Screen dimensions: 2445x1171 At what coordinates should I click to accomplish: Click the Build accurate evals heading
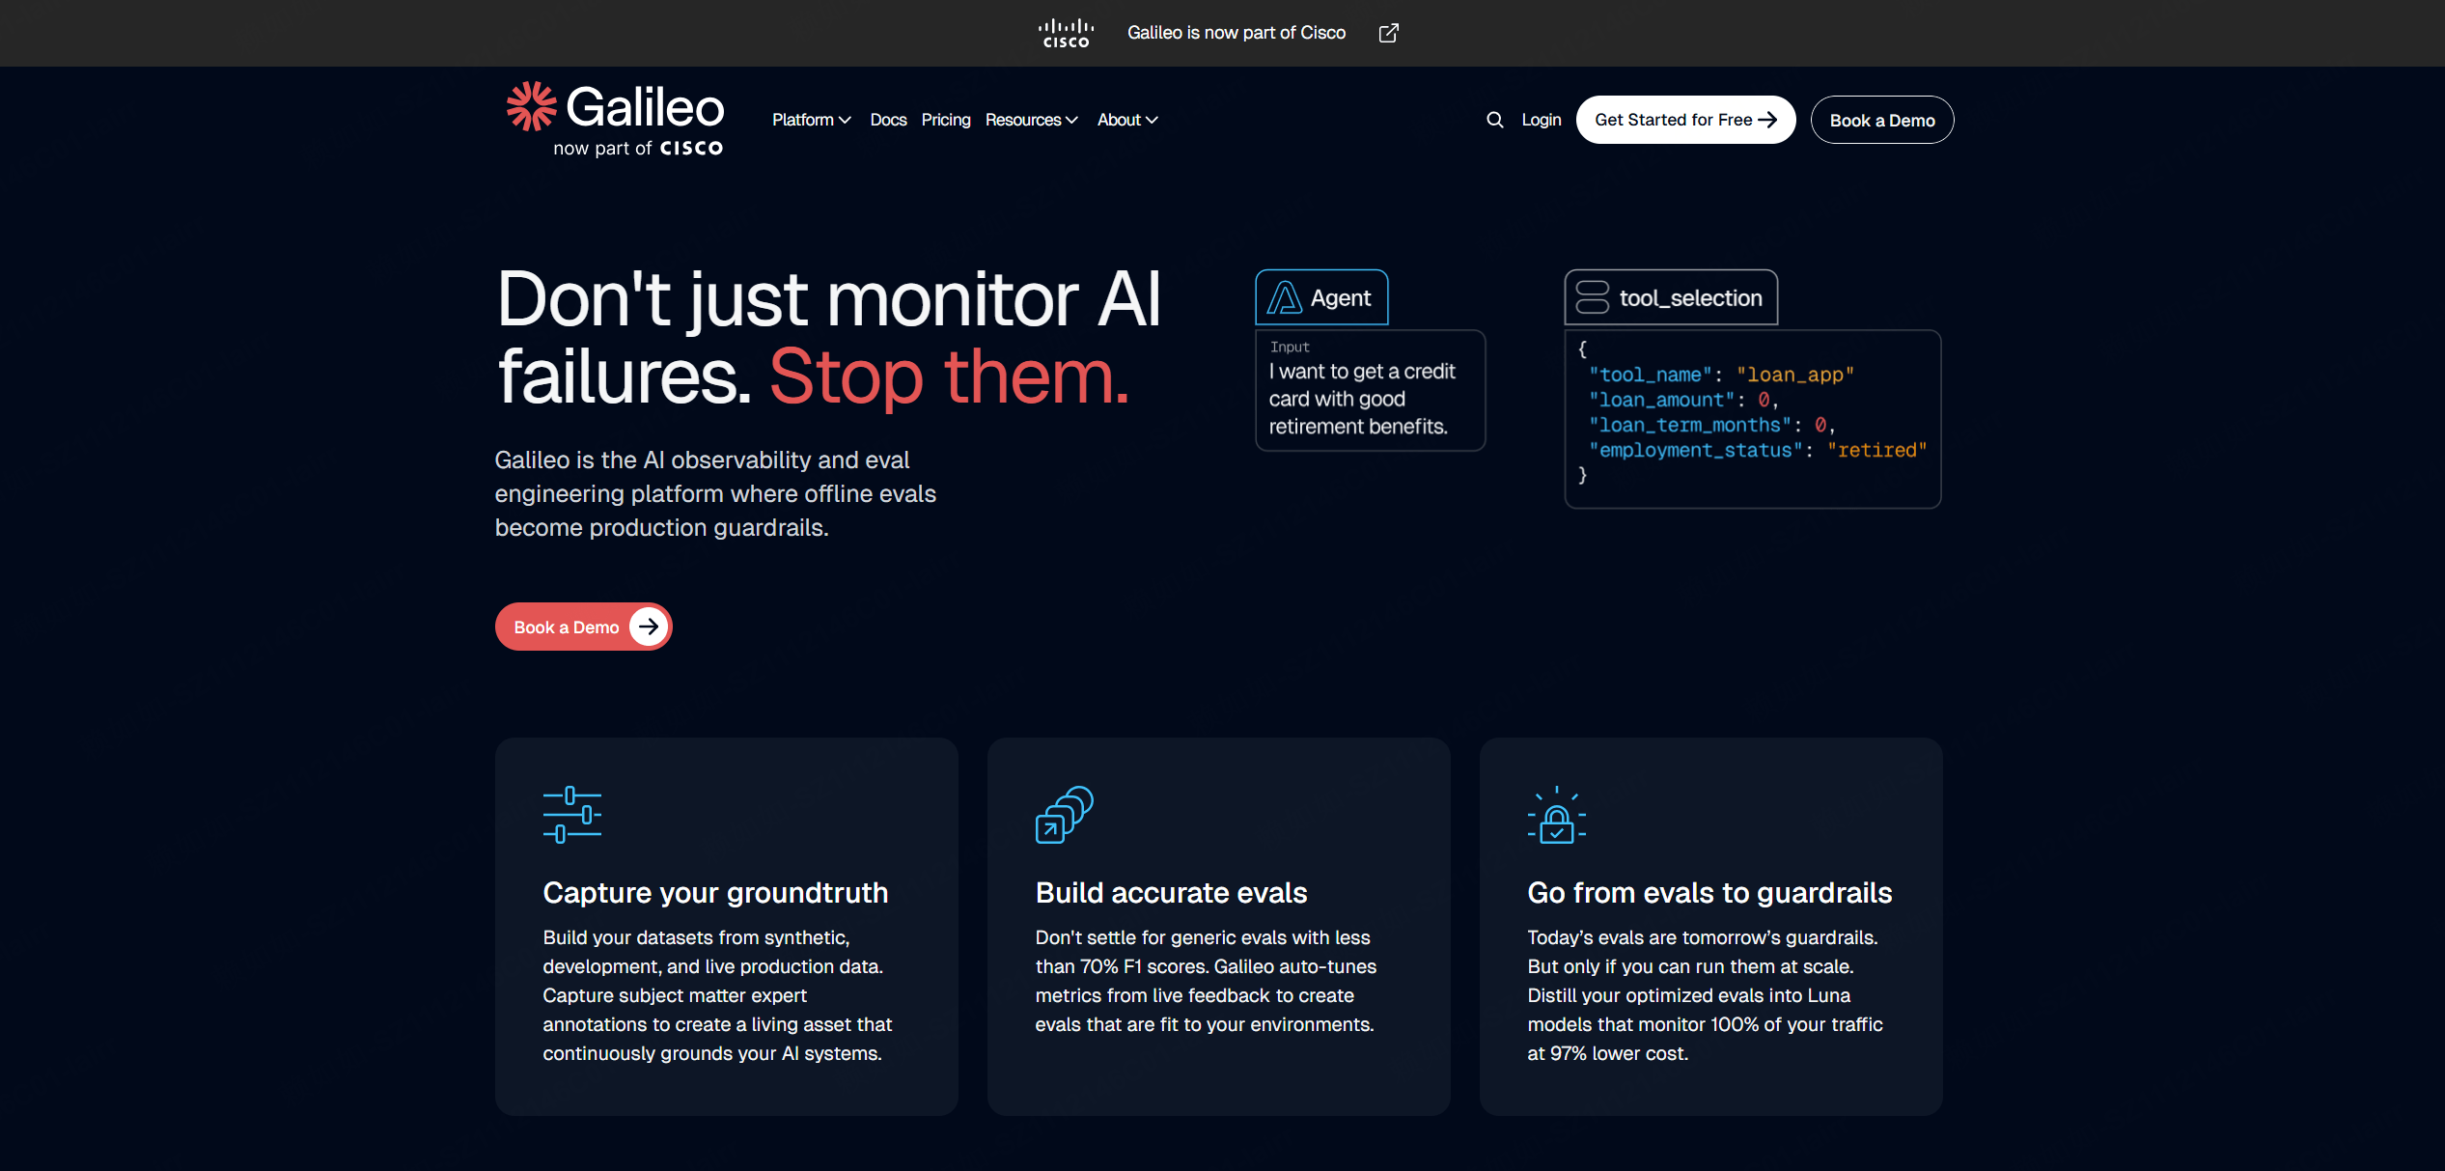[1171, 892]
